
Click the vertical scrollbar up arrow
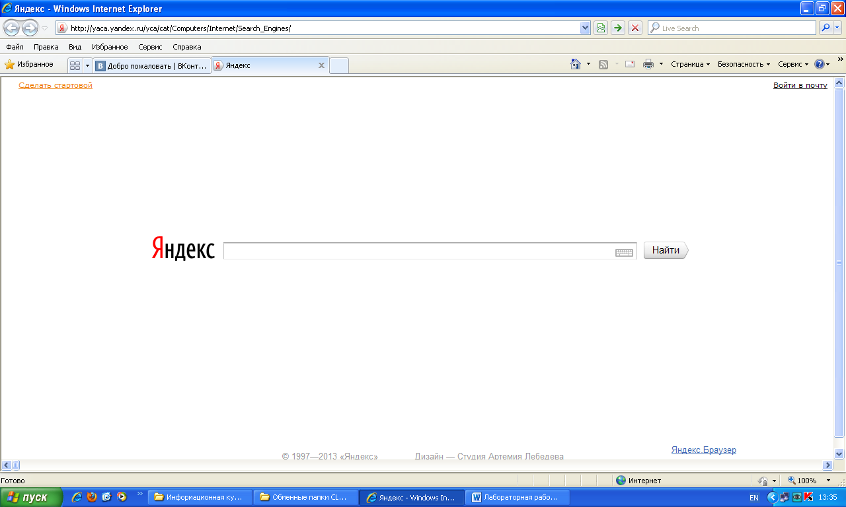point(839,83)
